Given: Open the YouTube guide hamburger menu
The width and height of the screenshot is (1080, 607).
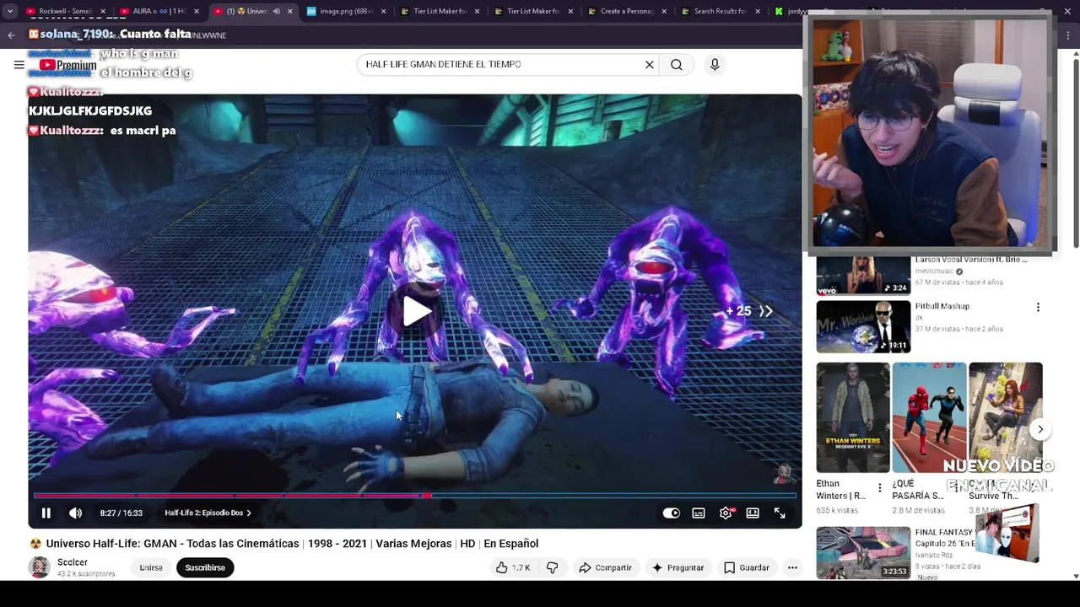Looking at the screenshot, I should click(x=19, y=65).
